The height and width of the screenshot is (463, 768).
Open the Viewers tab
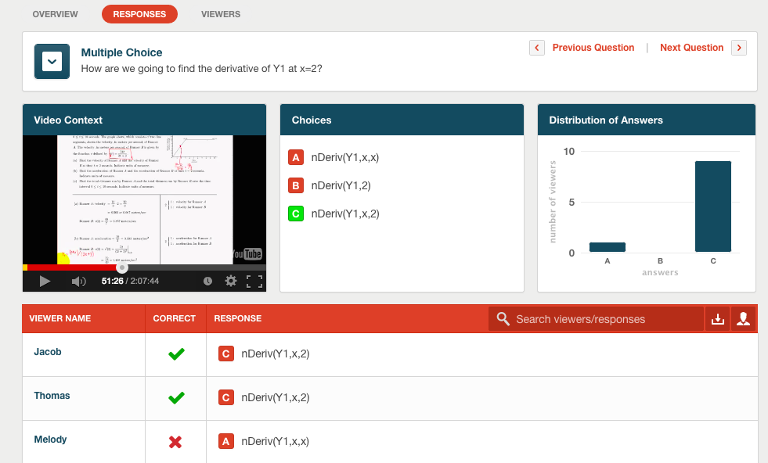point(221,14)
